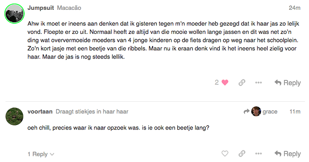Click the grace username in reply indicator

[270, 112]
